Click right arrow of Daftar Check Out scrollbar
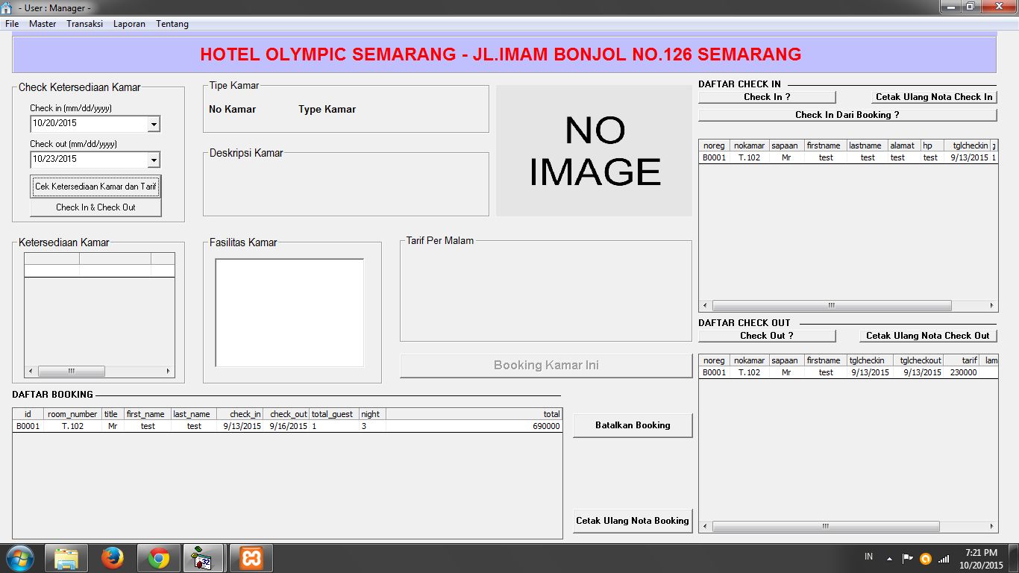This screenshot has height=573, width=1019. [x=992, y=527]
